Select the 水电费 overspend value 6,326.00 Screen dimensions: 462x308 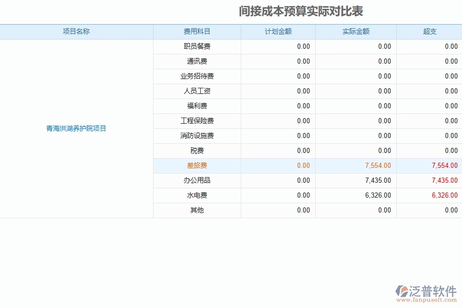pyautogui.click(x=445, y=195)
